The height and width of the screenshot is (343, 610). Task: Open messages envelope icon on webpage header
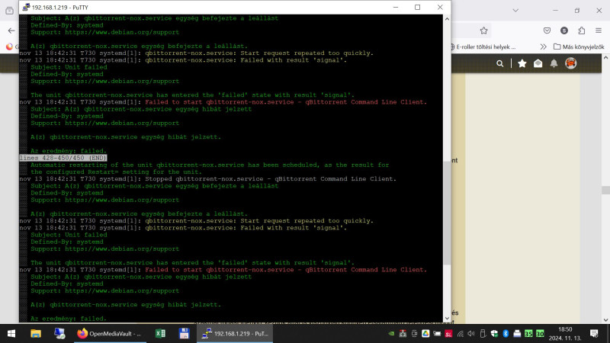(538, 63)
